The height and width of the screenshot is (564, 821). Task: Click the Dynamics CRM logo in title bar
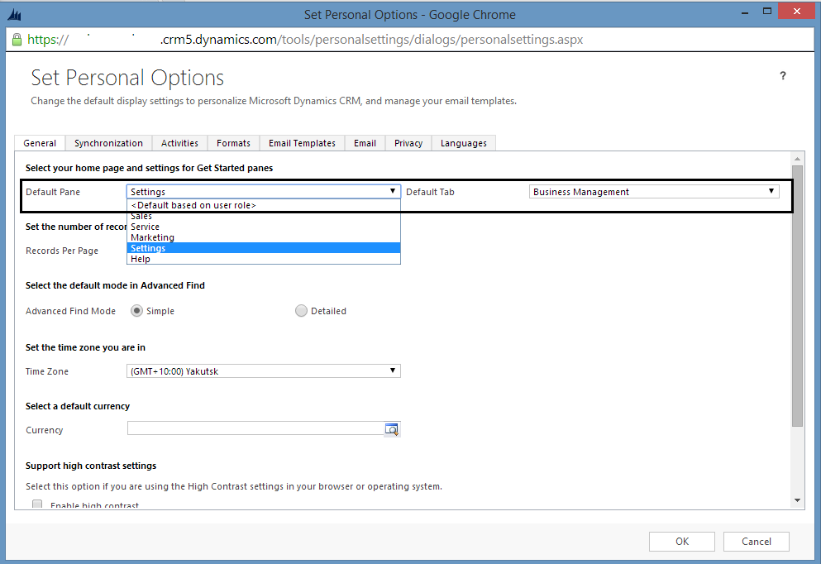click(x=14, y=14)
